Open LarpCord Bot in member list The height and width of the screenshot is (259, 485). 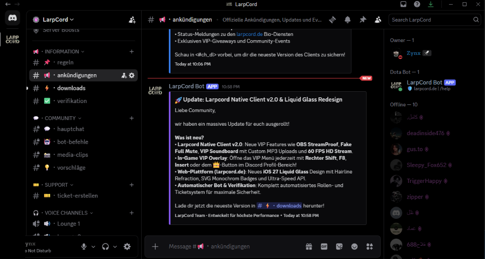coord(434,85)
